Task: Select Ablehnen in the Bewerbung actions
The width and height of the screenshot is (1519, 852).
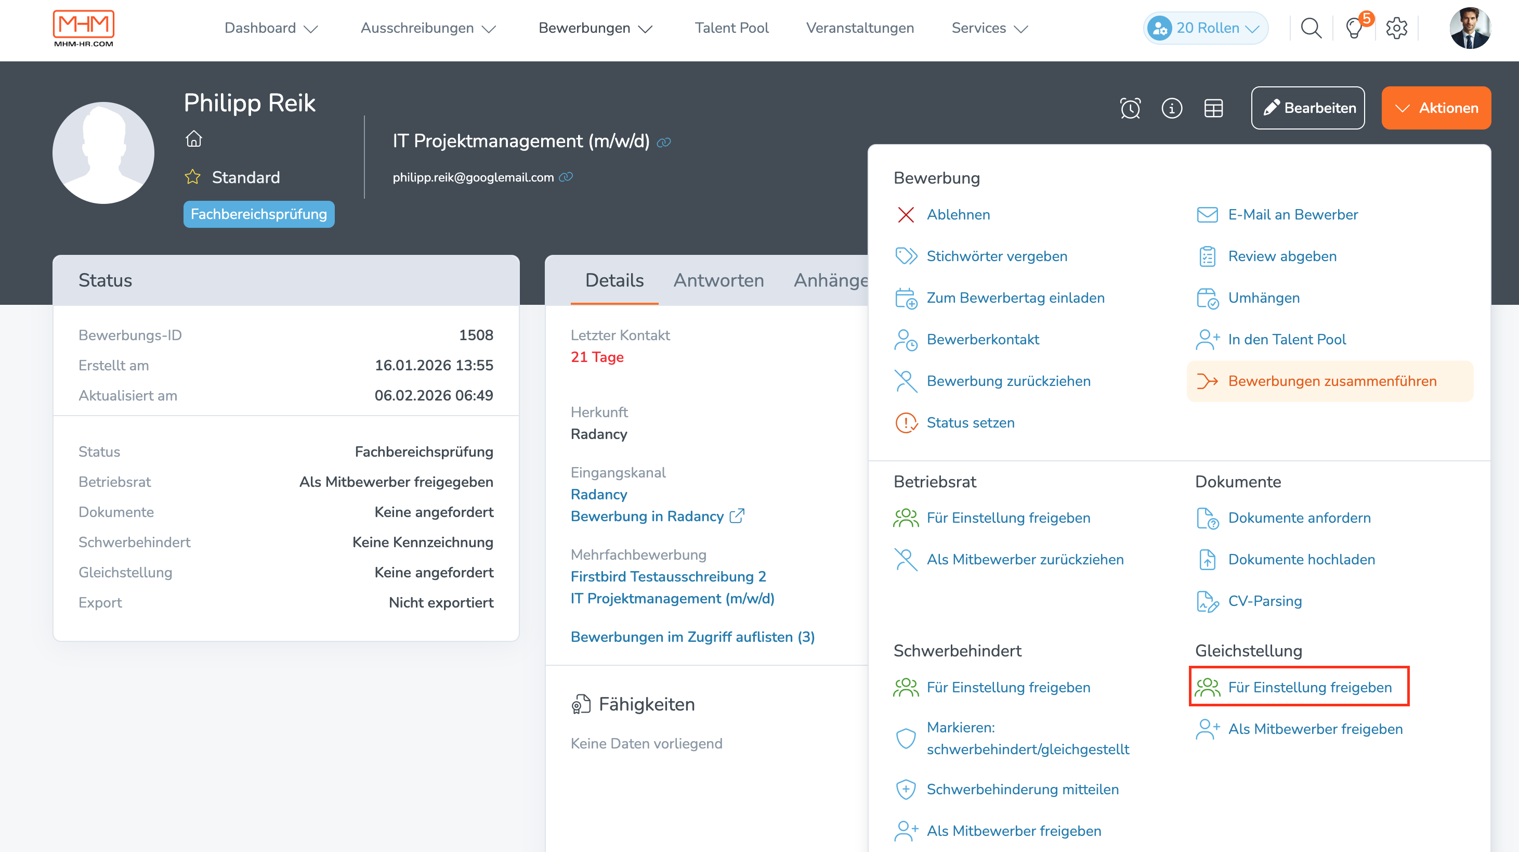Action: (x=958, y=214)
